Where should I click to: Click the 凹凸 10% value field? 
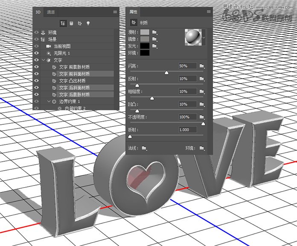coord(188,104)
